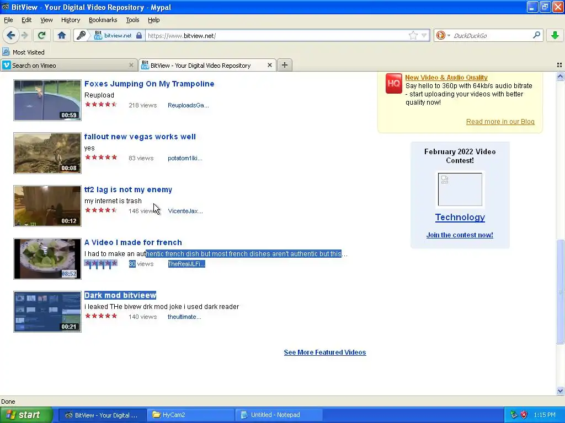Click Join the contest now! link
This screenshot has width=565, height=423.
(x=460, y=235)
